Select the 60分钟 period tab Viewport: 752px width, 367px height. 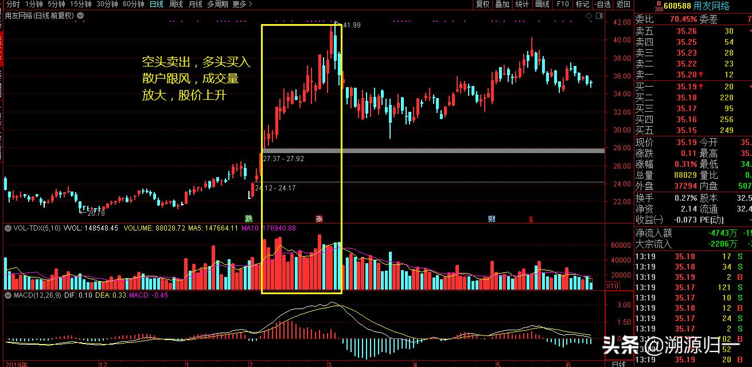point(134,4)
